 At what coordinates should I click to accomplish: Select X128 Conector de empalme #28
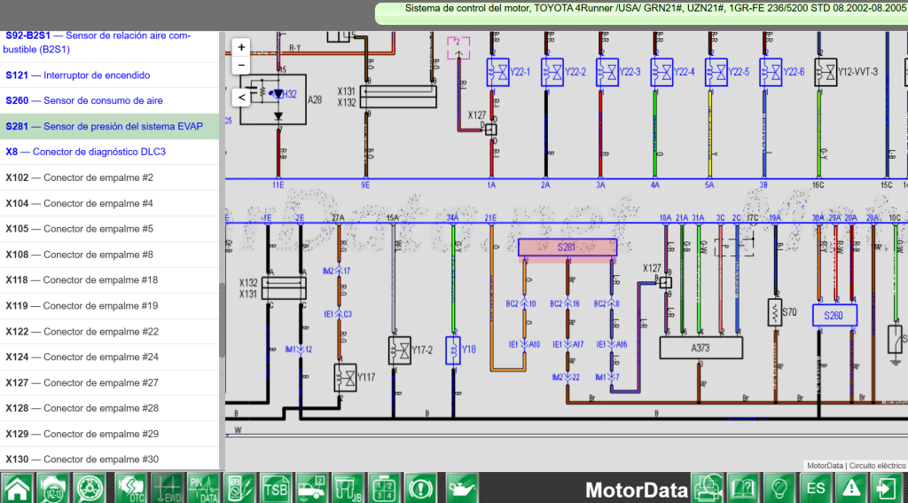pyautogui.click(x=109, y=408)
